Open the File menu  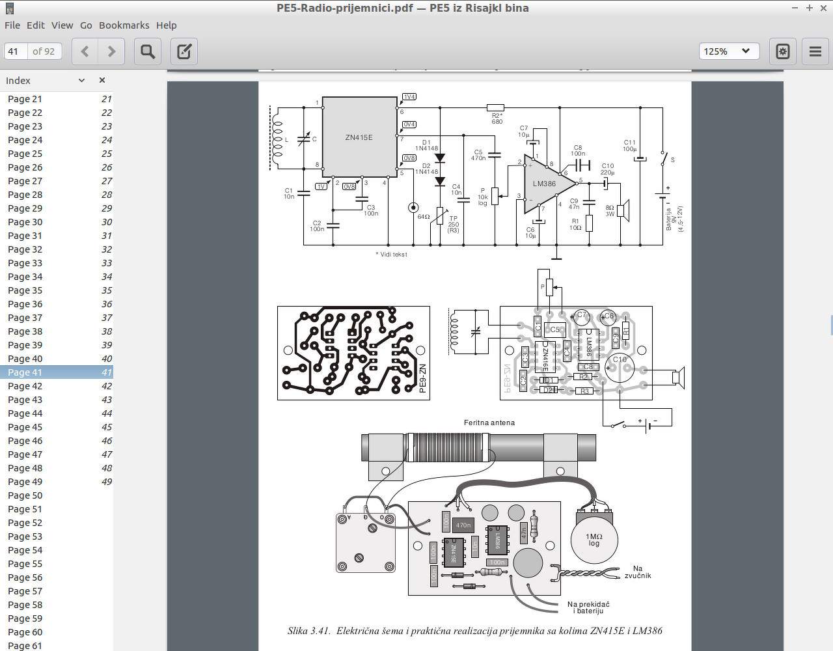[x=12, y=25]
